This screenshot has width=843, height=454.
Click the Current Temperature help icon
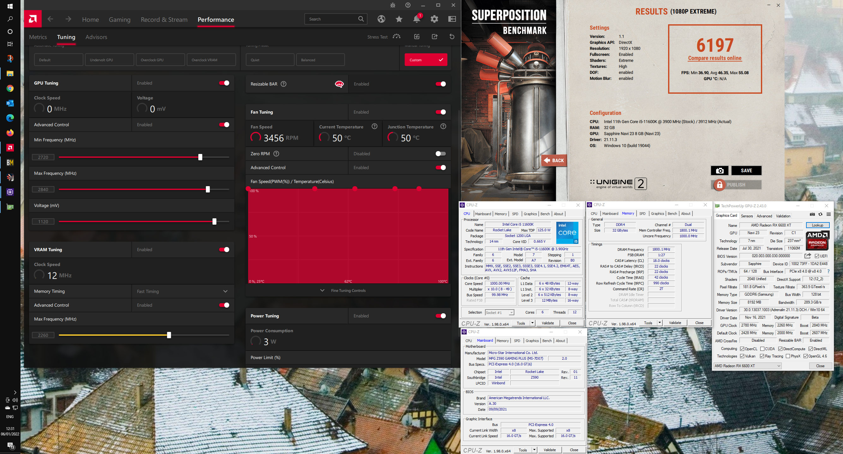tap(375, 126)
